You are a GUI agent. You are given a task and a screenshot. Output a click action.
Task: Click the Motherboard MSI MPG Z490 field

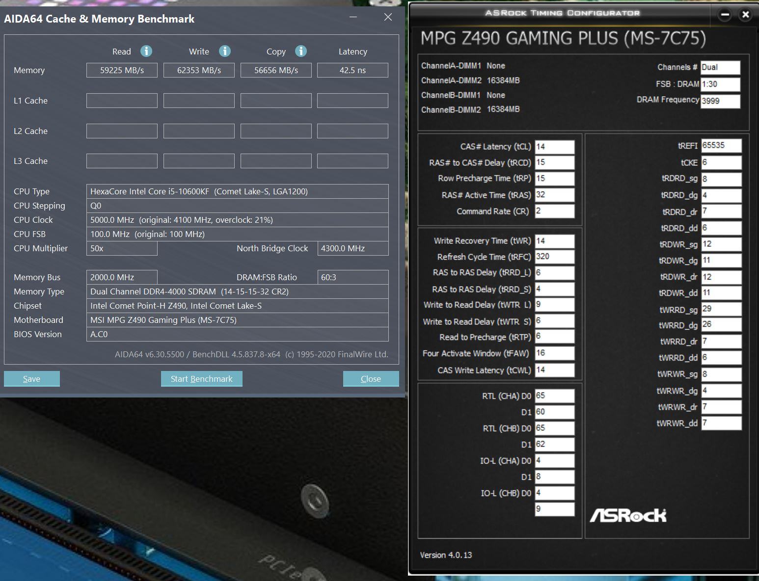point(238,320)
